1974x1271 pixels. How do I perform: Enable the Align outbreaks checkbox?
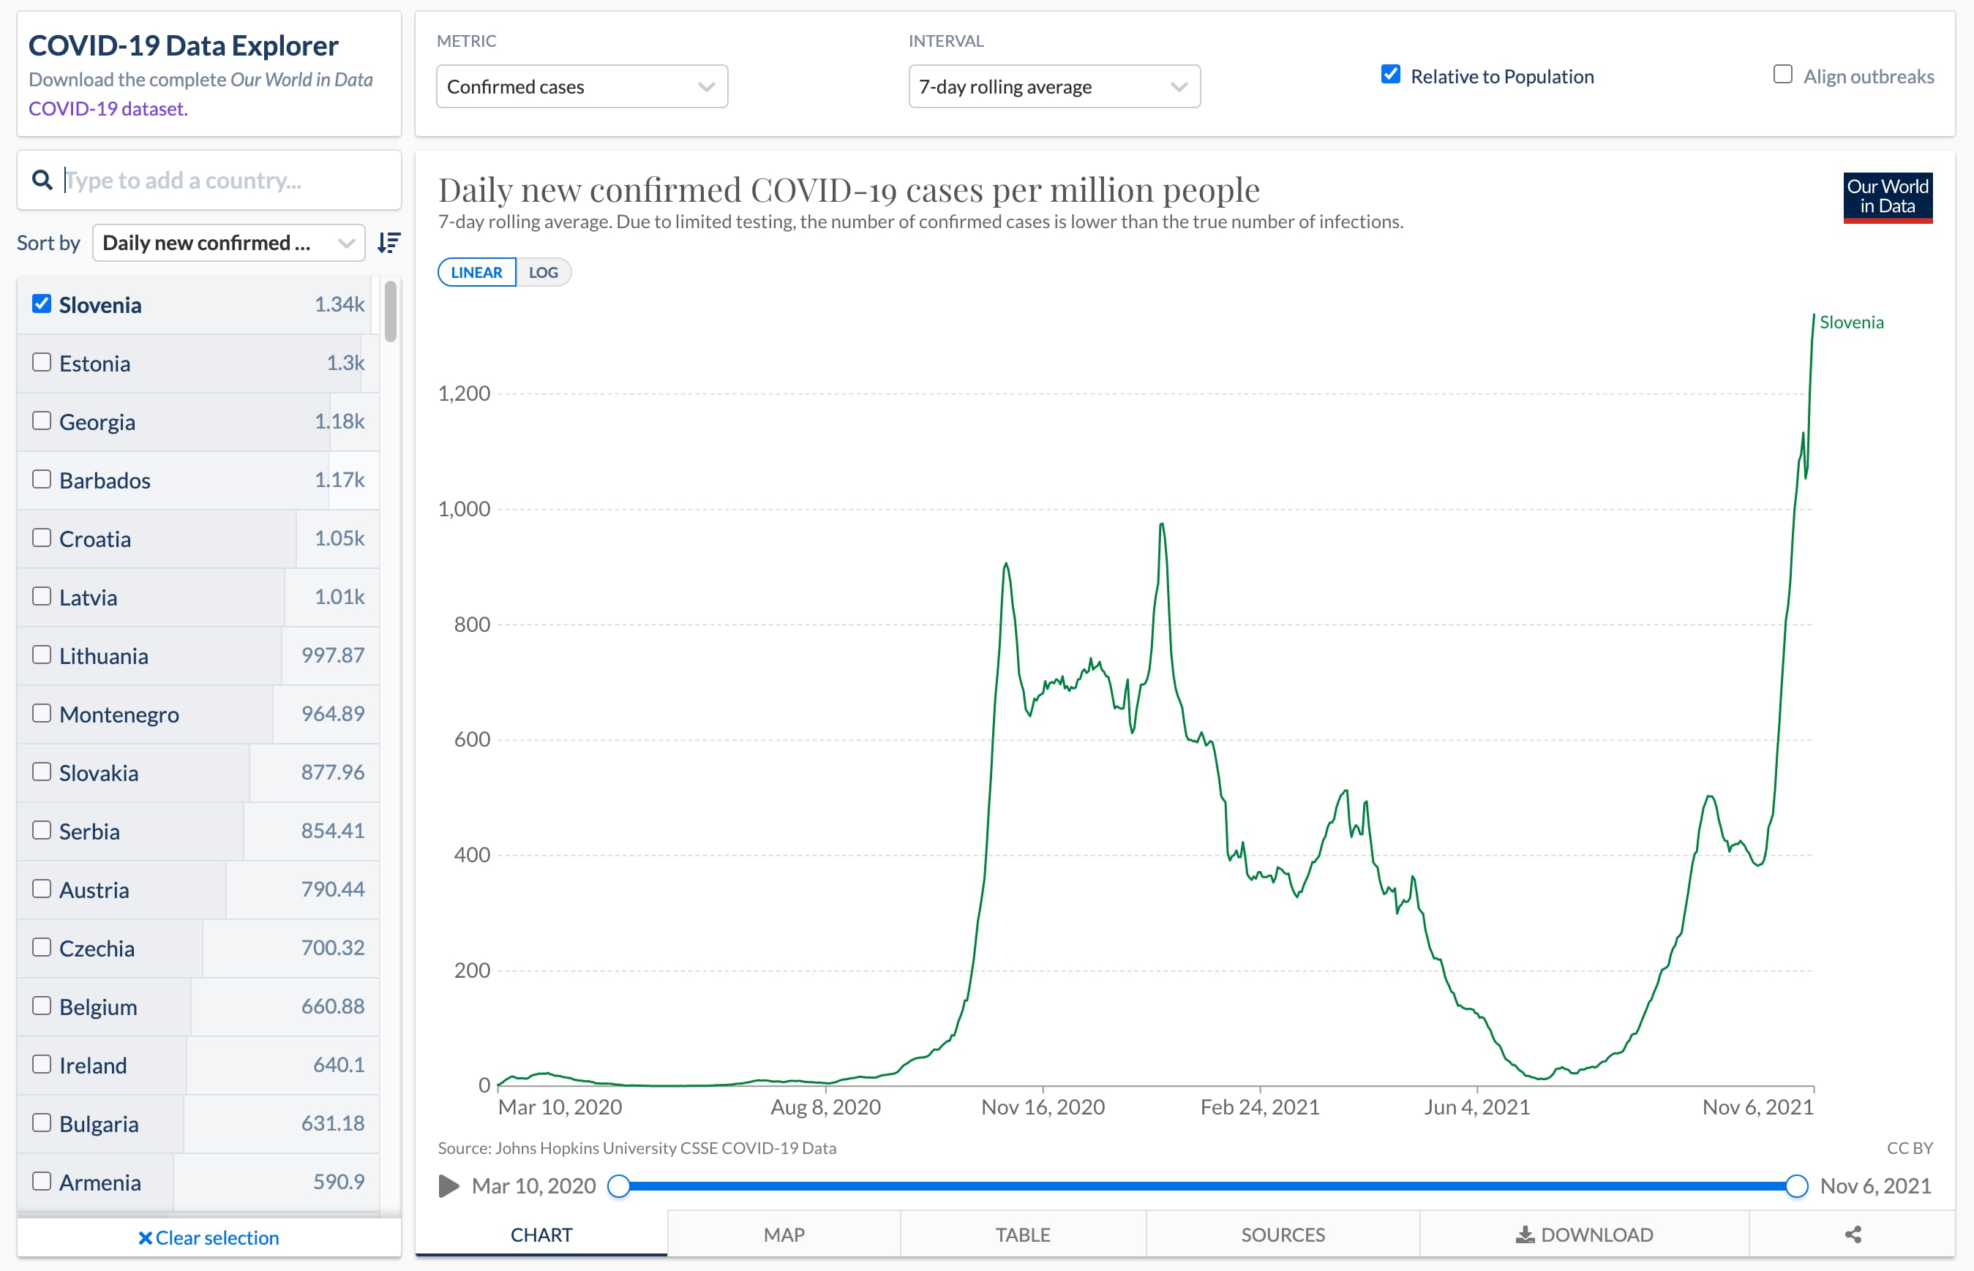[x=1782, y=75]
